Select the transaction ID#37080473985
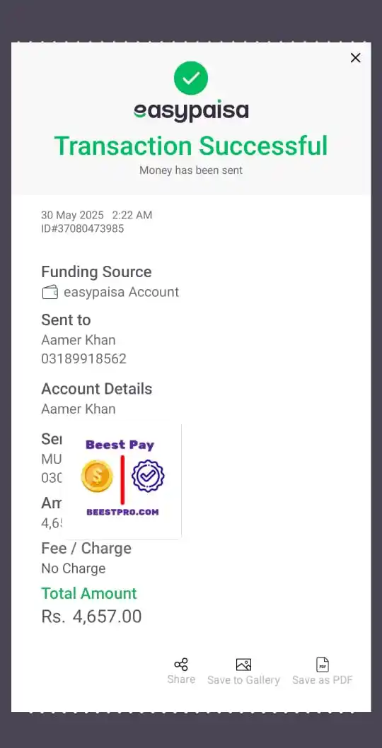This screenshot has width=382, height=748. coord(83,228)
